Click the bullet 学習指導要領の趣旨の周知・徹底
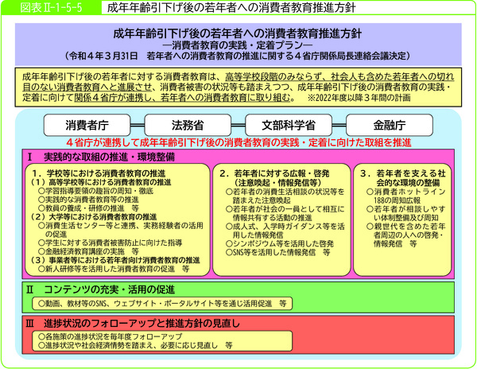Screen dimensions: 477x369 pyautogui.click(x=95, y=191)
